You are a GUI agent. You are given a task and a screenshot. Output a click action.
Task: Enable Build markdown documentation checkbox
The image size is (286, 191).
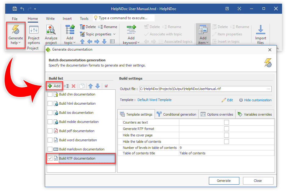pos(50,149)
